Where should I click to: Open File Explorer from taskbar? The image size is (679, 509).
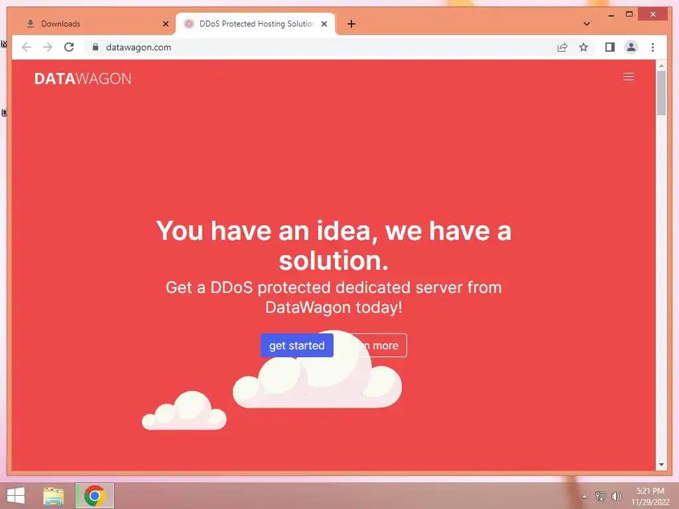click(x=54, y=496)
